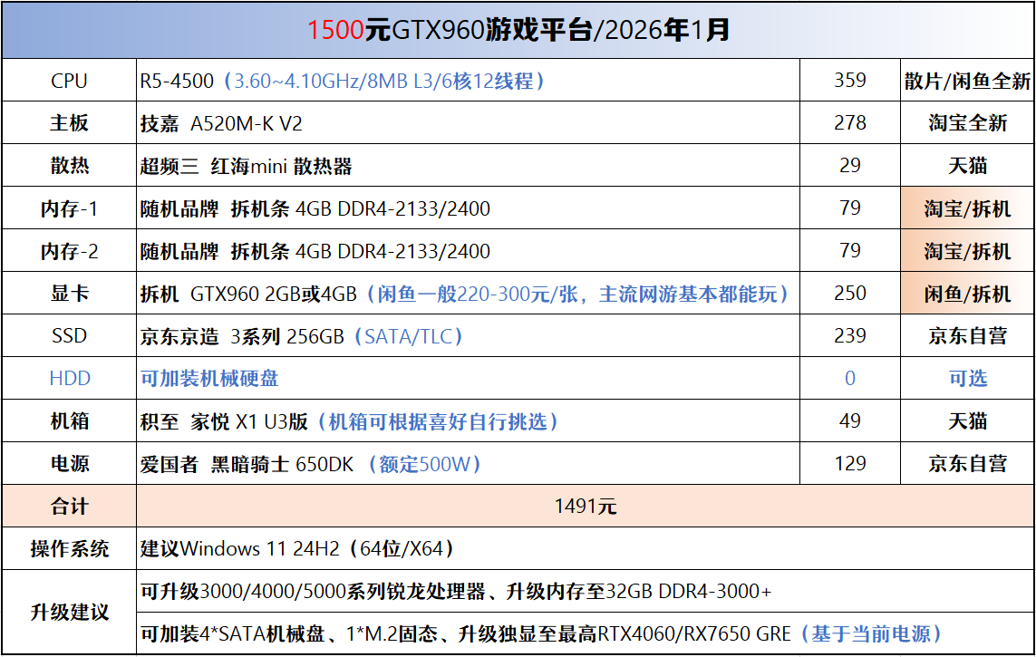The width and height of the screenshot is (1036, 657).
Task: Click the 显卡 label cell
Action: 70,293
